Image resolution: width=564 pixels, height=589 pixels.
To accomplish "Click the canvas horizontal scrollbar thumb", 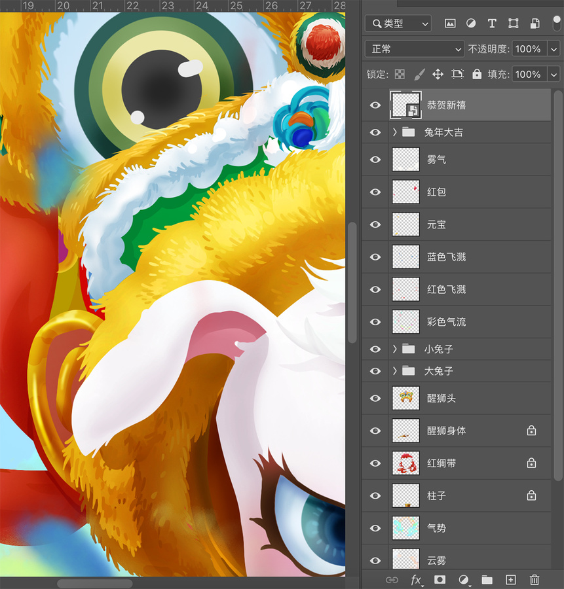I will click(x=95, y=583).
